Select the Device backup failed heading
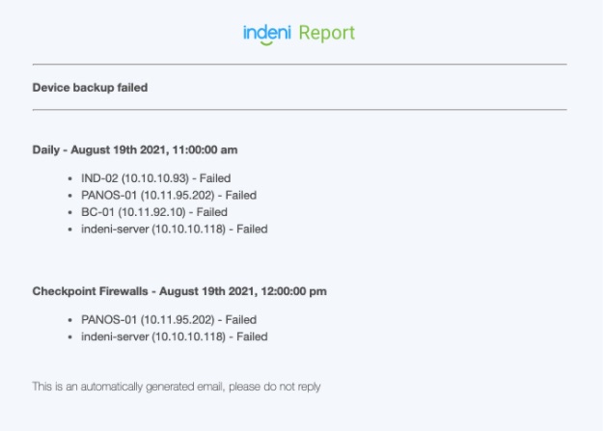 click(x=90, y=88)
